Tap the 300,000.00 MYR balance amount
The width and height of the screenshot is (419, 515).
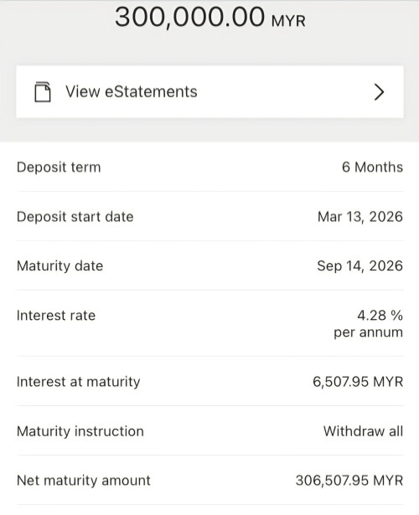pos(210,17)
